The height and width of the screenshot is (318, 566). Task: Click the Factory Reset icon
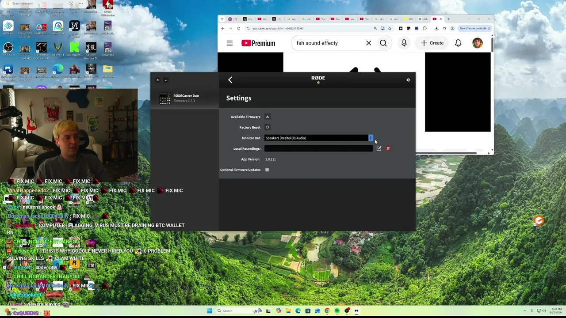click(267, 127)
